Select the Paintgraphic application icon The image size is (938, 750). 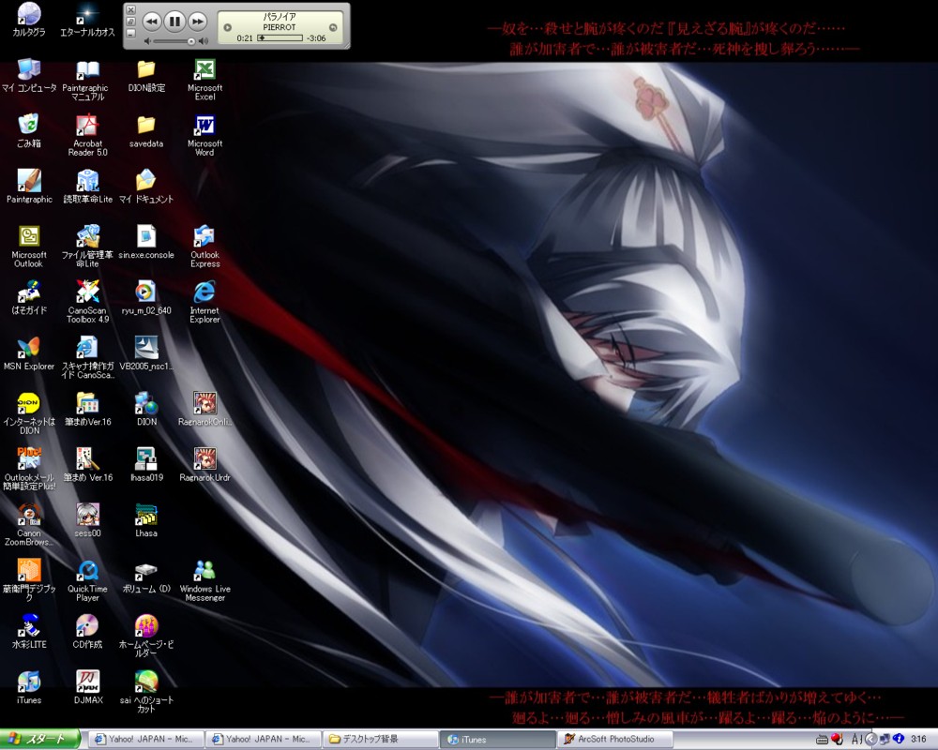(29, 187)
